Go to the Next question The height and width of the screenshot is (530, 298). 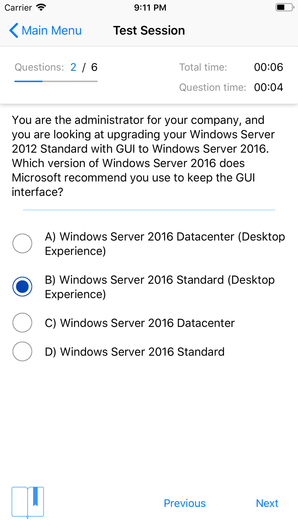(x=267, y=503)
